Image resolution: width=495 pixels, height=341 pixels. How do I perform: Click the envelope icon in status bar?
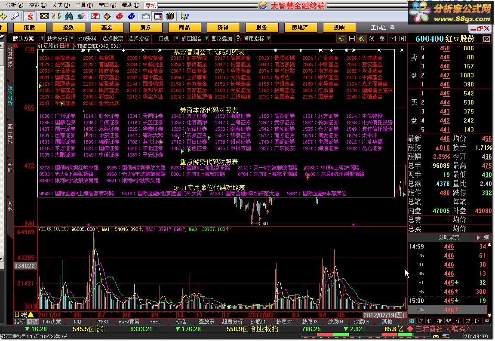click(436, 337)
